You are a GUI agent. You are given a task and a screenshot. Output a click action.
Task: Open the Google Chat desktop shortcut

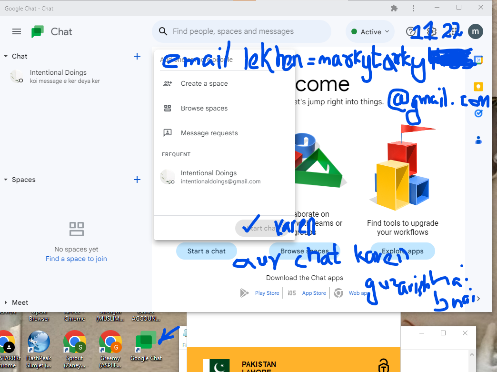tap(146, 346)
